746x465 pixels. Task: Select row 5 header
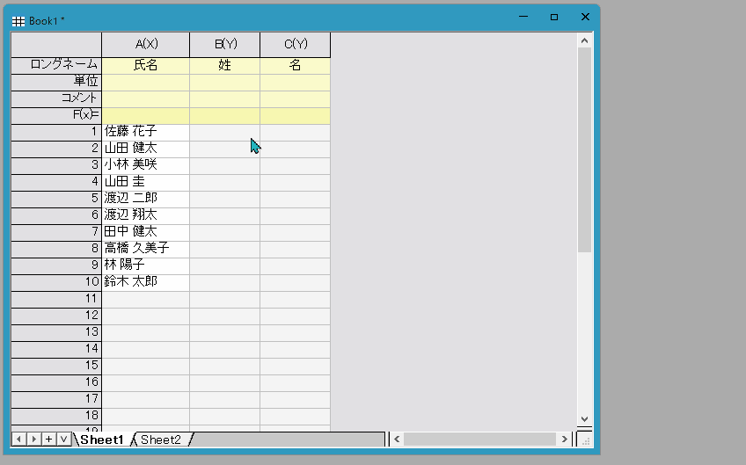[56, 198]
